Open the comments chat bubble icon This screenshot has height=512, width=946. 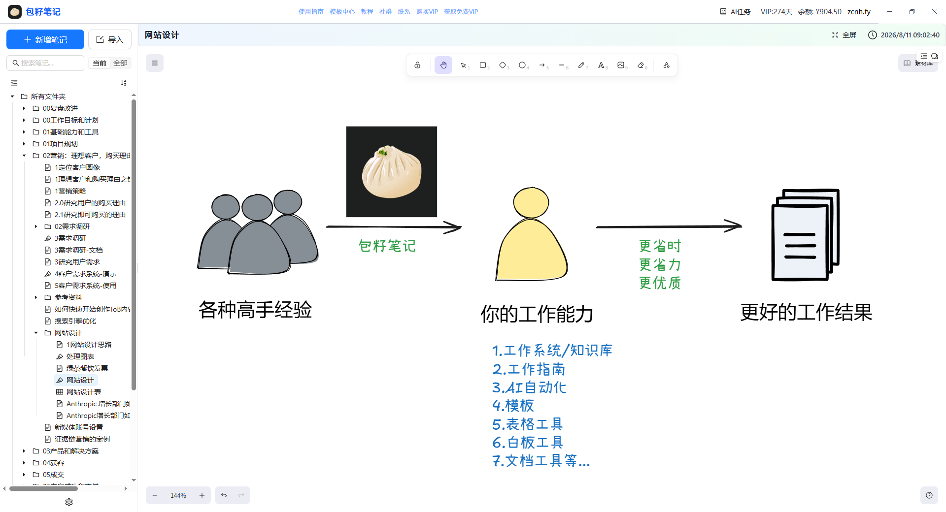click(935, 56)
